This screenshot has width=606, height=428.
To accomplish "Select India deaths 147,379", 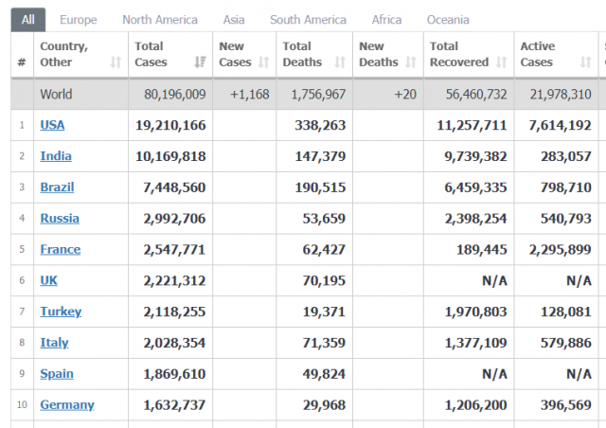I will pos(320,156).
